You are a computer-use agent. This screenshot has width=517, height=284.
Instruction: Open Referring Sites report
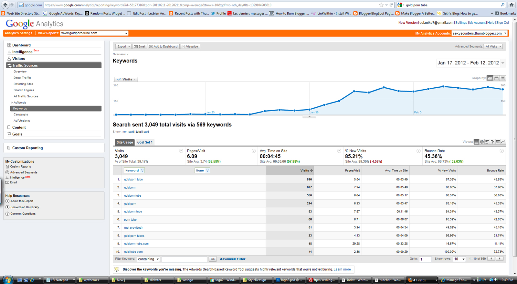coord(23,84)
